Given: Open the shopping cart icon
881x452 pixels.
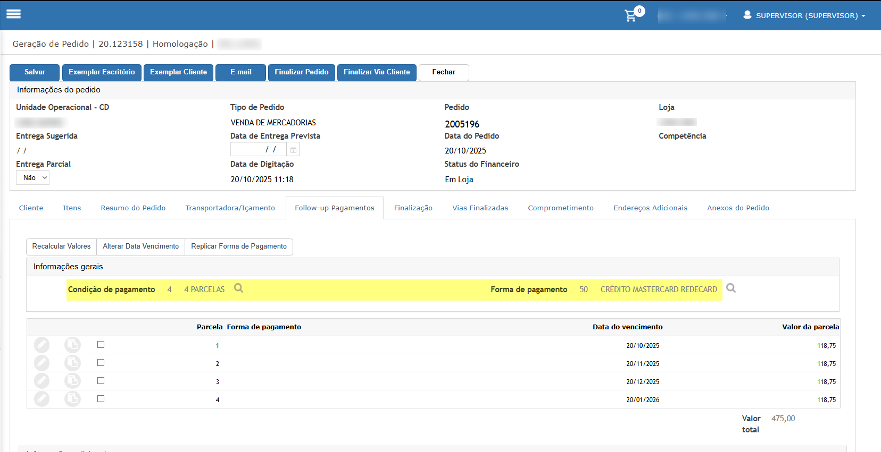Looking at the screenshot, I should pyautogui.click(x=631, y=15).
